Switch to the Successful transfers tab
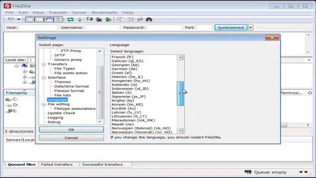This screenshot has height=178, width=316. 102,165
